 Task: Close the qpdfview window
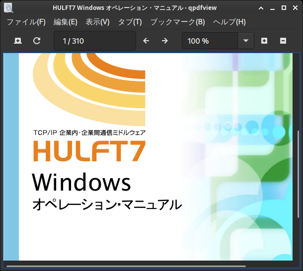click(x=295, y=8)
